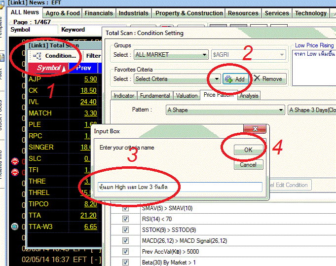This screenshot has height=266, width=336.
Task: Select THREL symbol in scan list
Action: coord(39,192)
